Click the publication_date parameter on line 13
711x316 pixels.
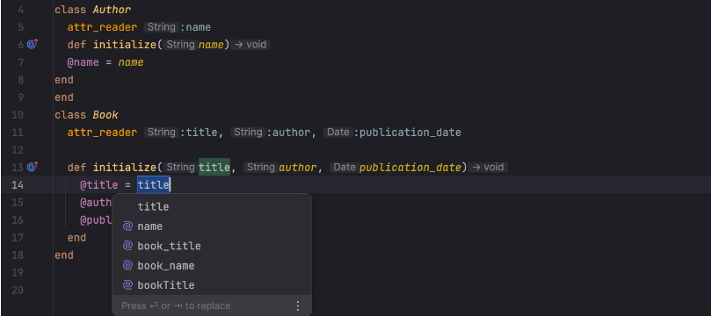(x=410, y=168)
